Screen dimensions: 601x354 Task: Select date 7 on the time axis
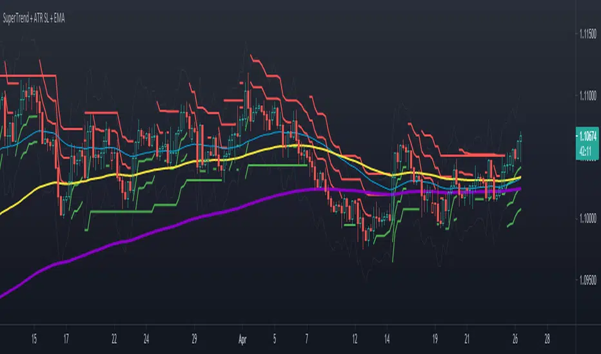[307, 339]
